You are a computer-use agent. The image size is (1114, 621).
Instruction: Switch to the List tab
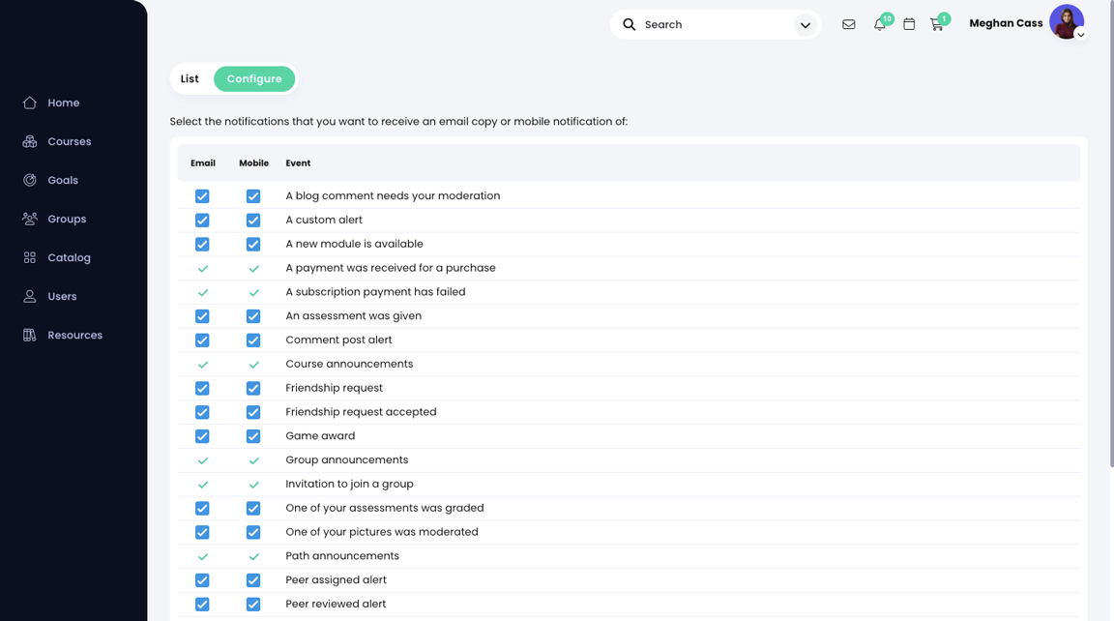[190, 78]
